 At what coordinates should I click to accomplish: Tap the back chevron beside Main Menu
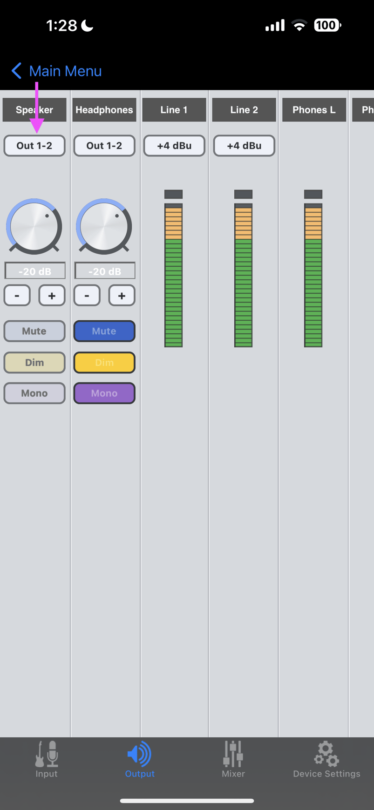16,71
